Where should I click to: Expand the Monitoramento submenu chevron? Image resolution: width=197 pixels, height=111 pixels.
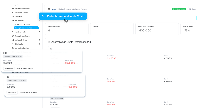click(x=40, y=32)
